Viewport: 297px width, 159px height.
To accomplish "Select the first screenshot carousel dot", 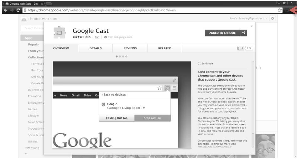I will pos(117,57).
